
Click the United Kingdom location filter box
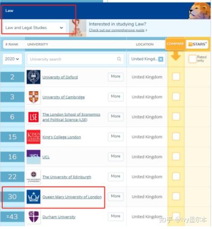147,59
